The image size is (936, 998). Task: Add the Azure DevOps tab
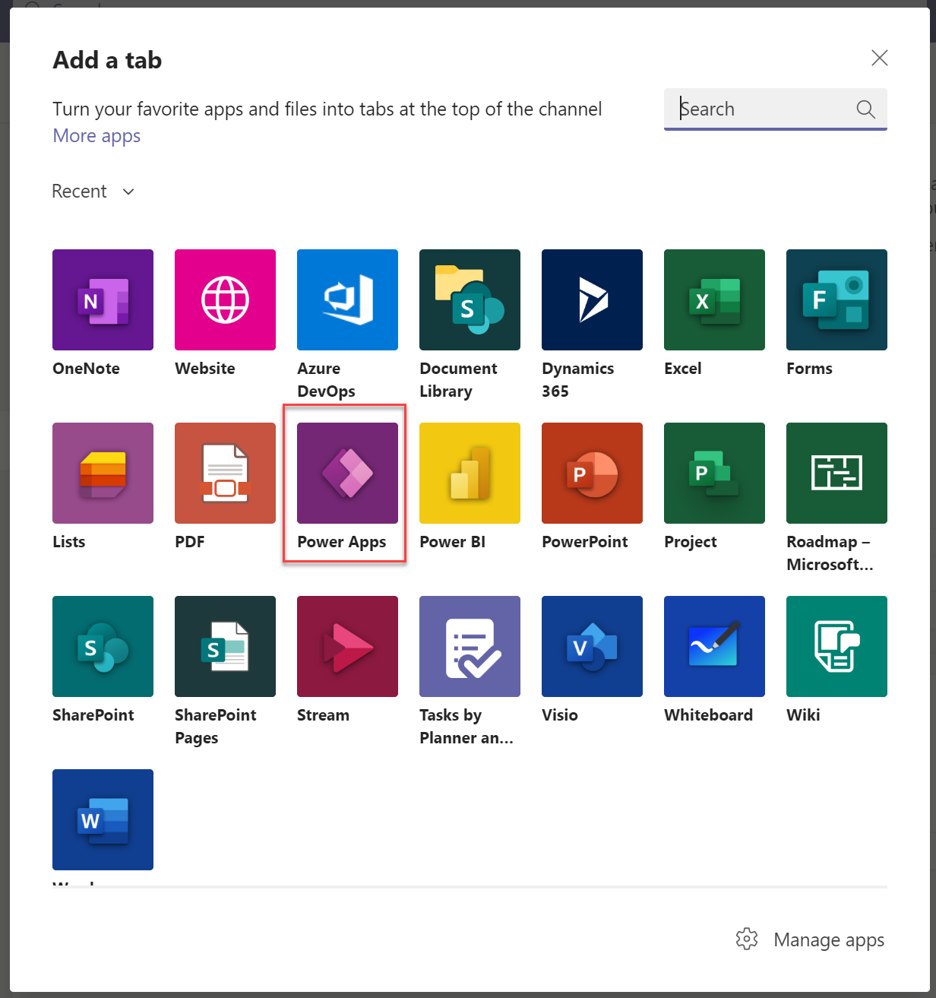(347, 299)
